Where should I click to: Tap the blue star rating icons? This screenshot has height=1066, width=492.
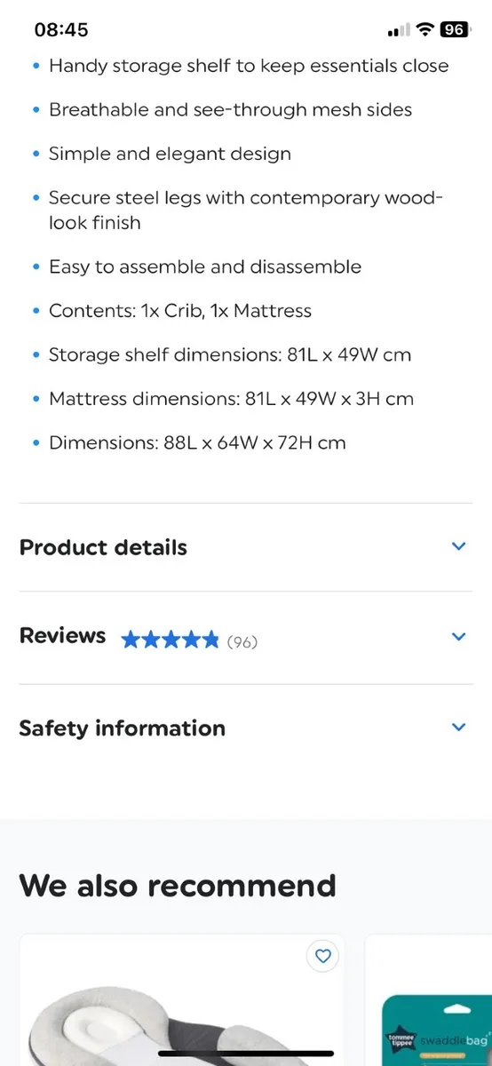(x=170, y=640)
